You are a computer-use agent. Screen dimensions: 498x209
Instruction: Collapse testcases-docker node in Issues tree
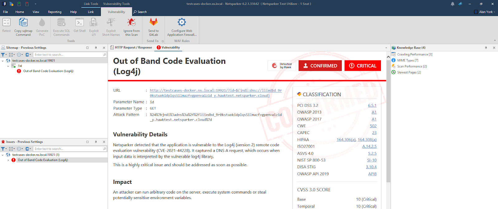click(3, 155)
